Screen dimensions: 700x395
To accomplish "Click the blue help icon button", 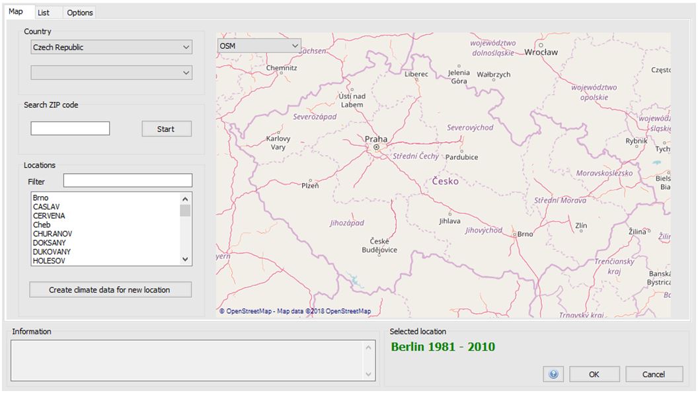I will coord(553,374).
